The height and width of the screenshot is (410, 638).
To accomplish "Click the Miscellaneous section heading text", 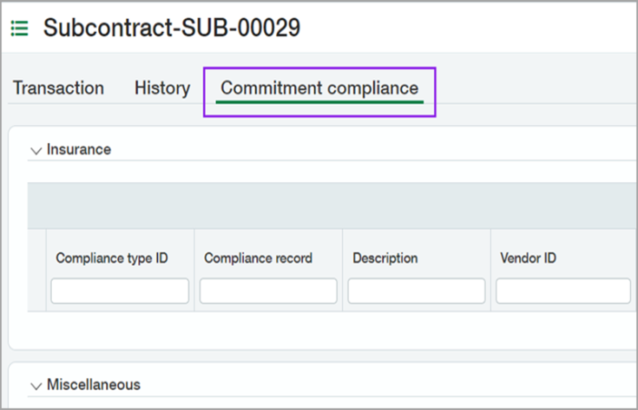I will 94,385.
